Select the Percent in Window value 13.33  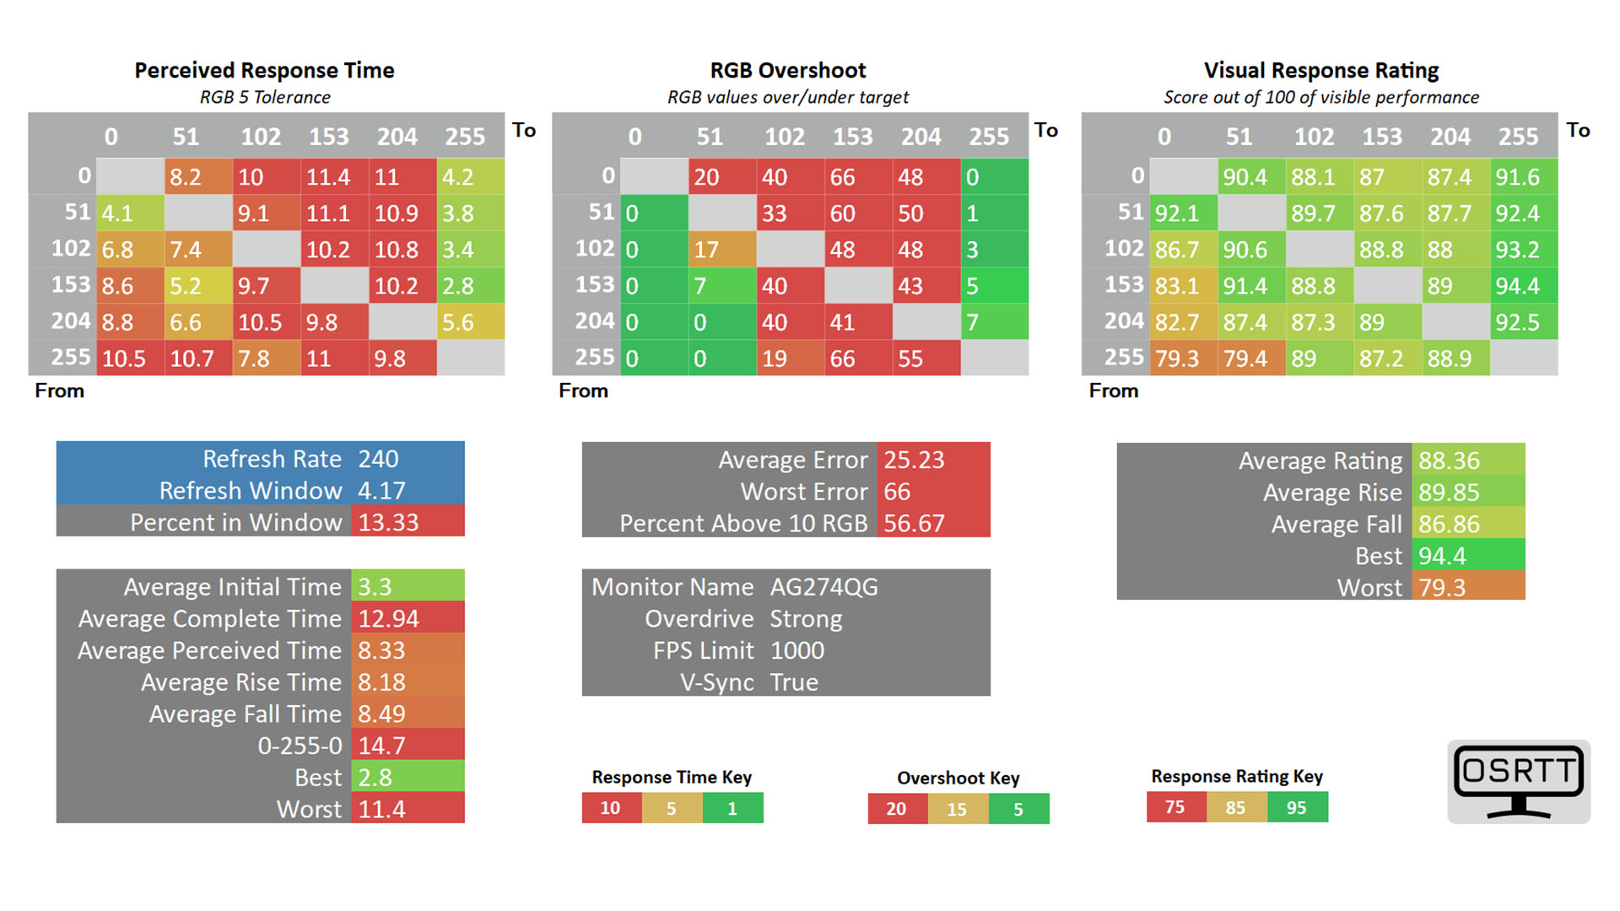[x=389, y=522]
